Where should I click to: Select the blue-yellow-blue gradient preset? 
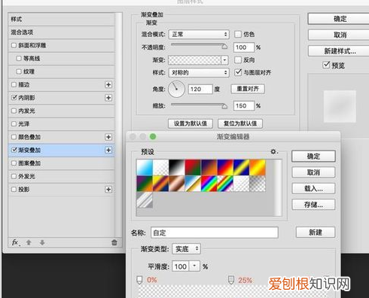click(x=241, y=168)
